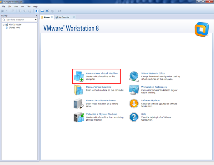
Task: Click the network editor globe icon
Action: [x=134, y=76]
